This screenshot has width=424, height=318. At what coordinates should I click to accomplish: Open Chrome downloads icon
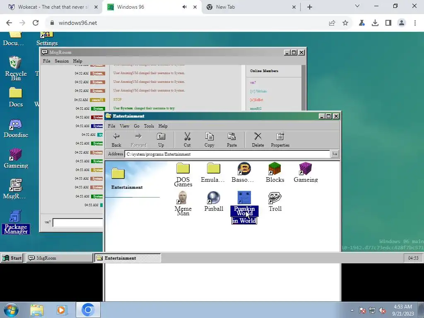[x=375, y=23]
